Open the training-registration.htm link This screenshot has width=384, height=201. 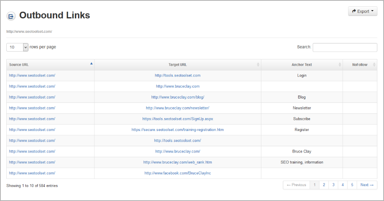(178, 129)
